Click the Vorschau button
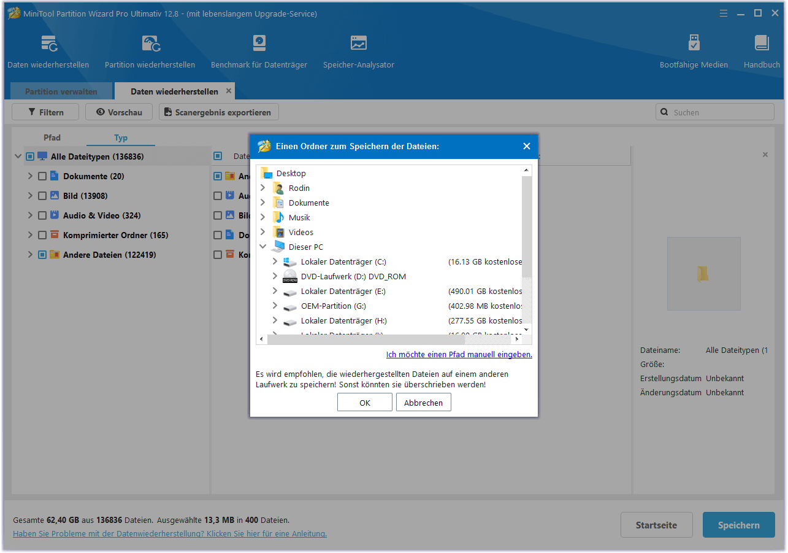 [x=119, y=112]
